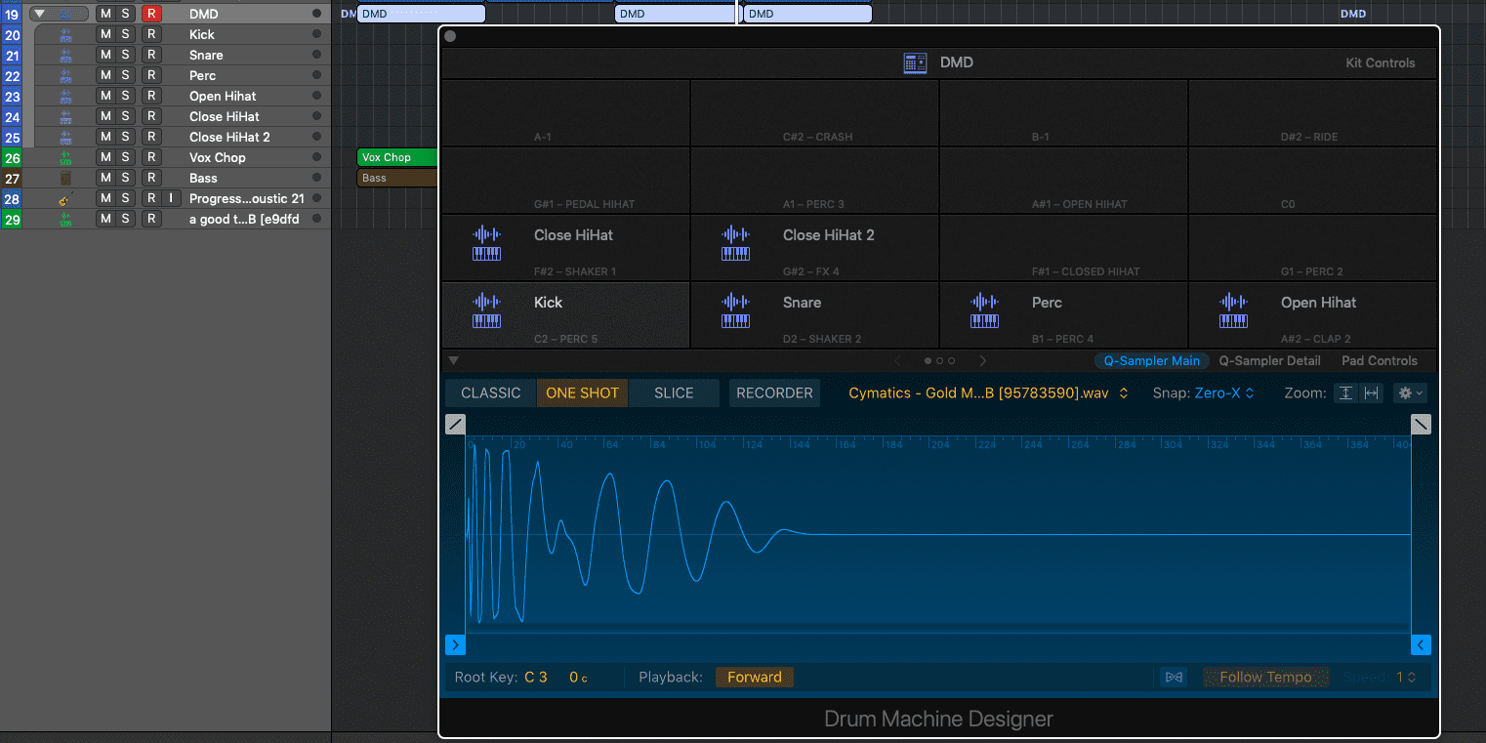The height and width of the screenshot is (743, 1486).
Task: Collapse the DMD track stack
Action: [x=39, y=14]
